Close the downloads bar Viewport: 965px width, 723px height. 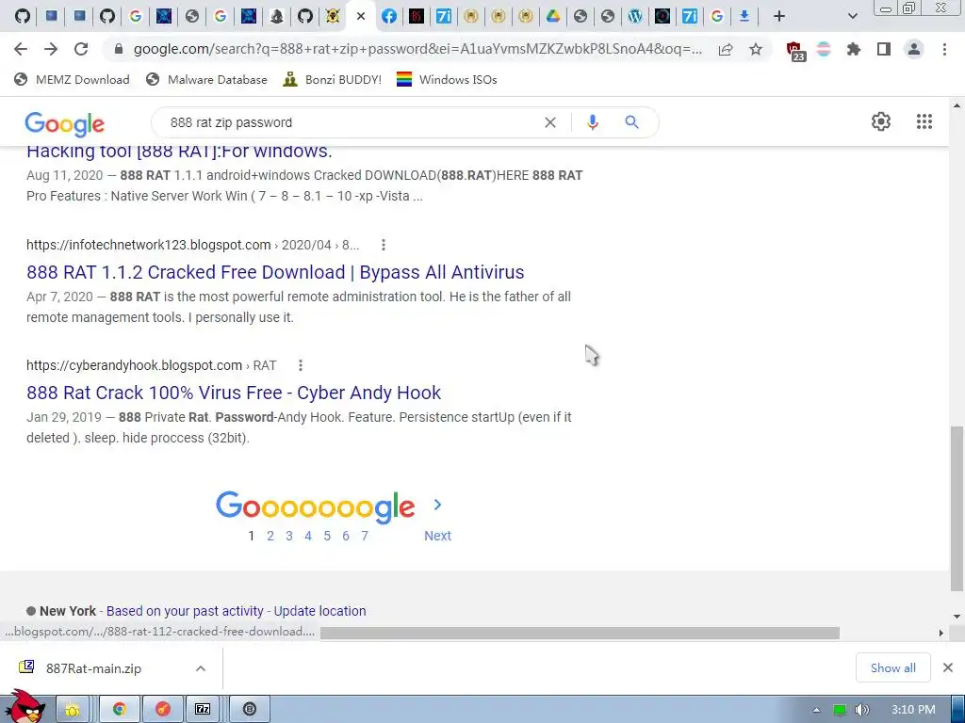click(948, 667)
